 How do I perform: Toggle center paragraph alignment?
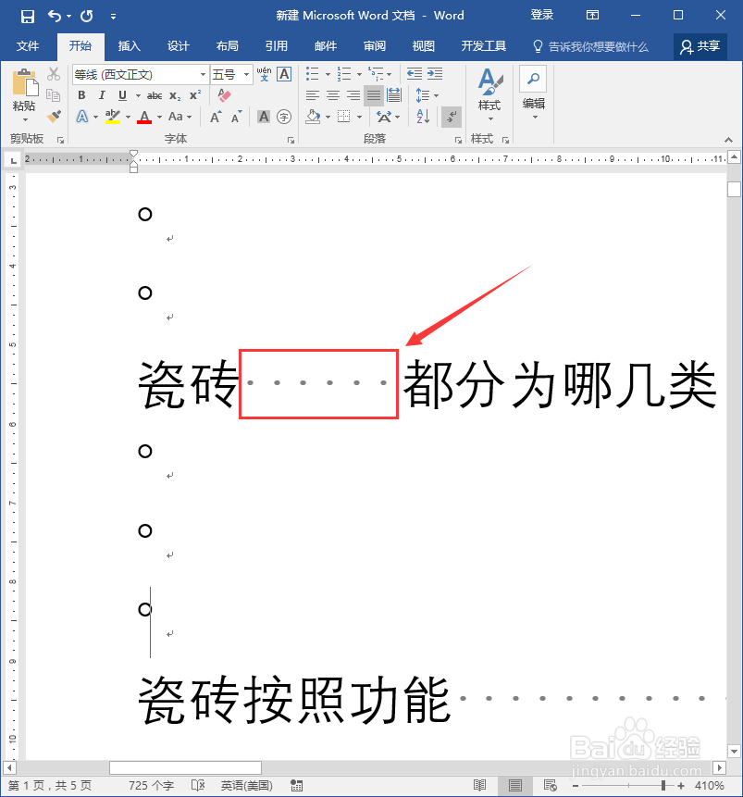click(x=331, y=95)
